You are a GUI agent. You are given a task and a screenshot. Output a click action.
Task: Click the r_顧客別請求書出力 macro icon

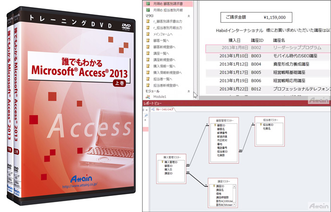(148, 21)
